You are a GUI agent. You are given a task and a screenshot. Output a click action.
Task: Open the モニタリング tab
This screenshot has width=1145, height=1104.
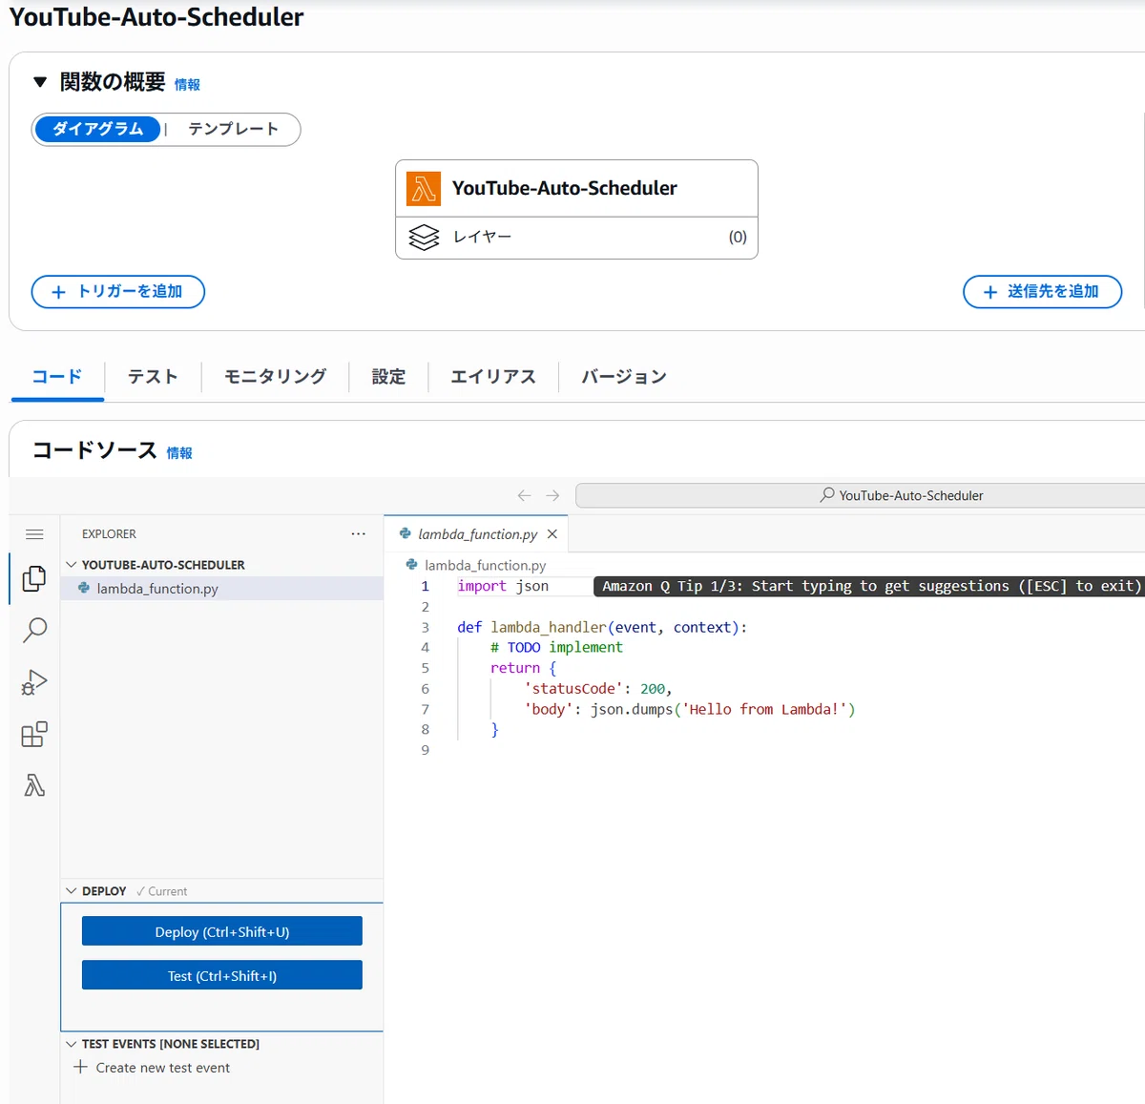(x=275, y=377)
